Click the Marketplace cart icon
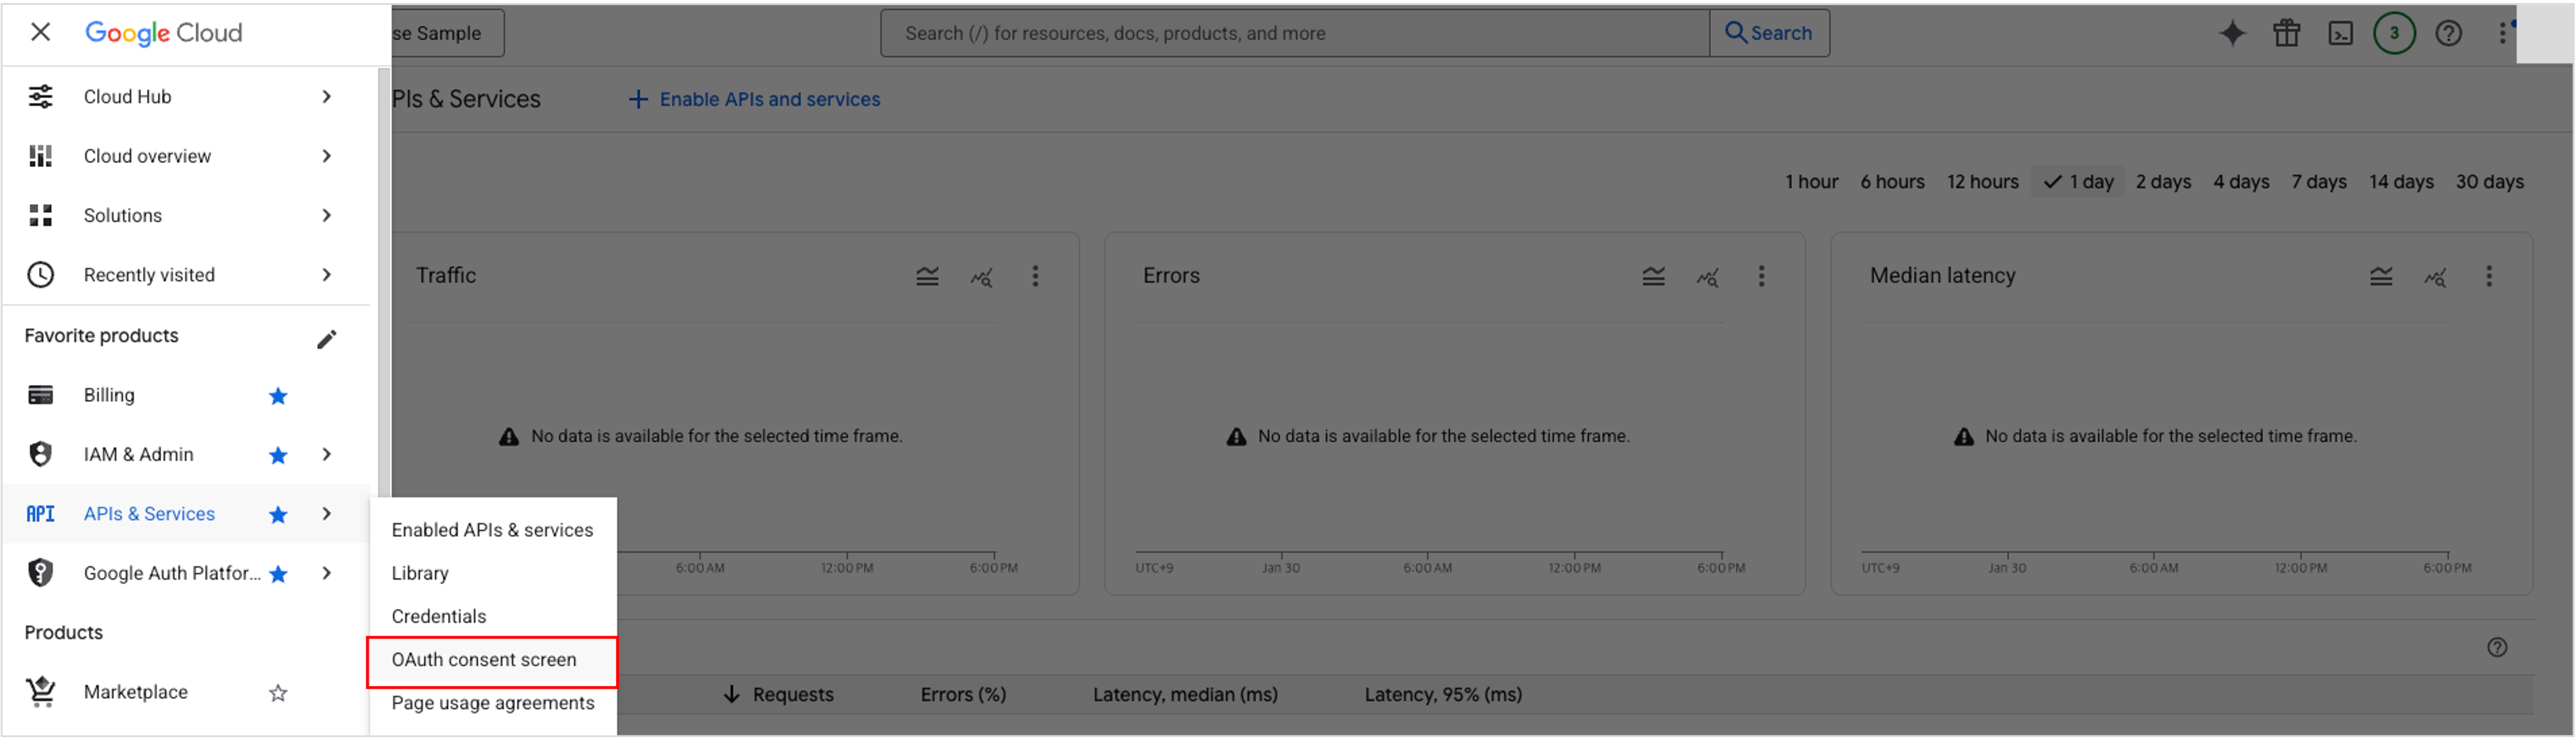This screenshot has height=739, width=2576. [41, 692]
